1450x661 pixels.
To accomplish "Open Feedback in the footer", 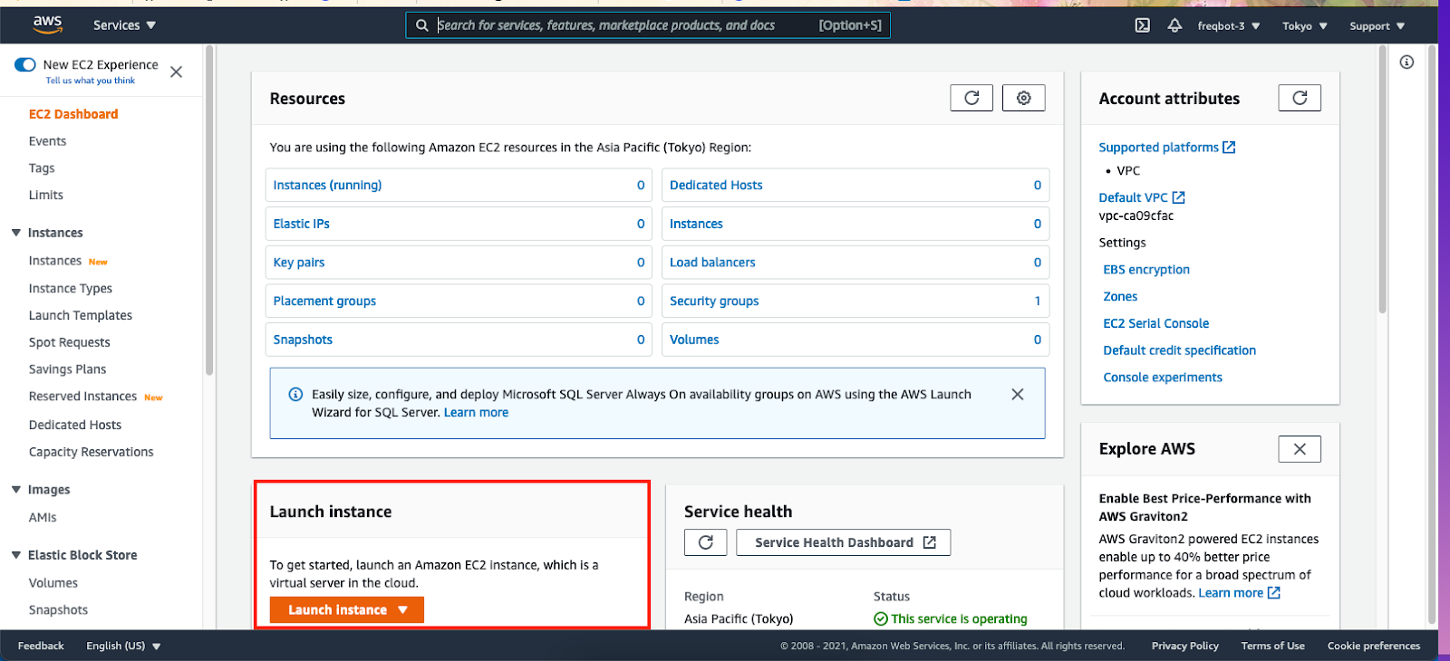I will 41,646.
